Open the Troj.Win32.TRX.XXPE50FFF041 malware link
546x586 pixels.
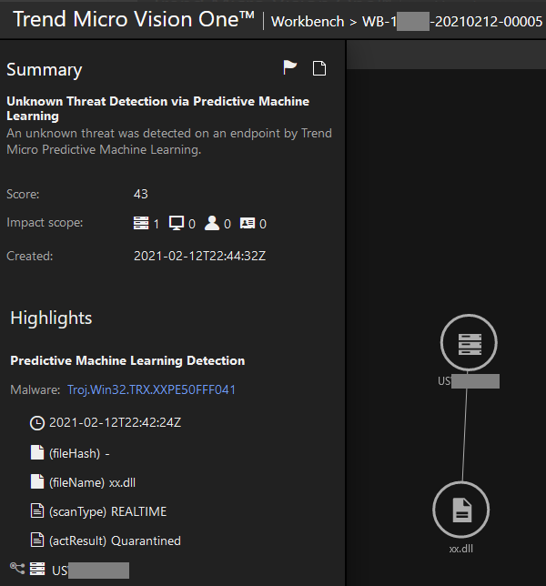coord(151,389)
